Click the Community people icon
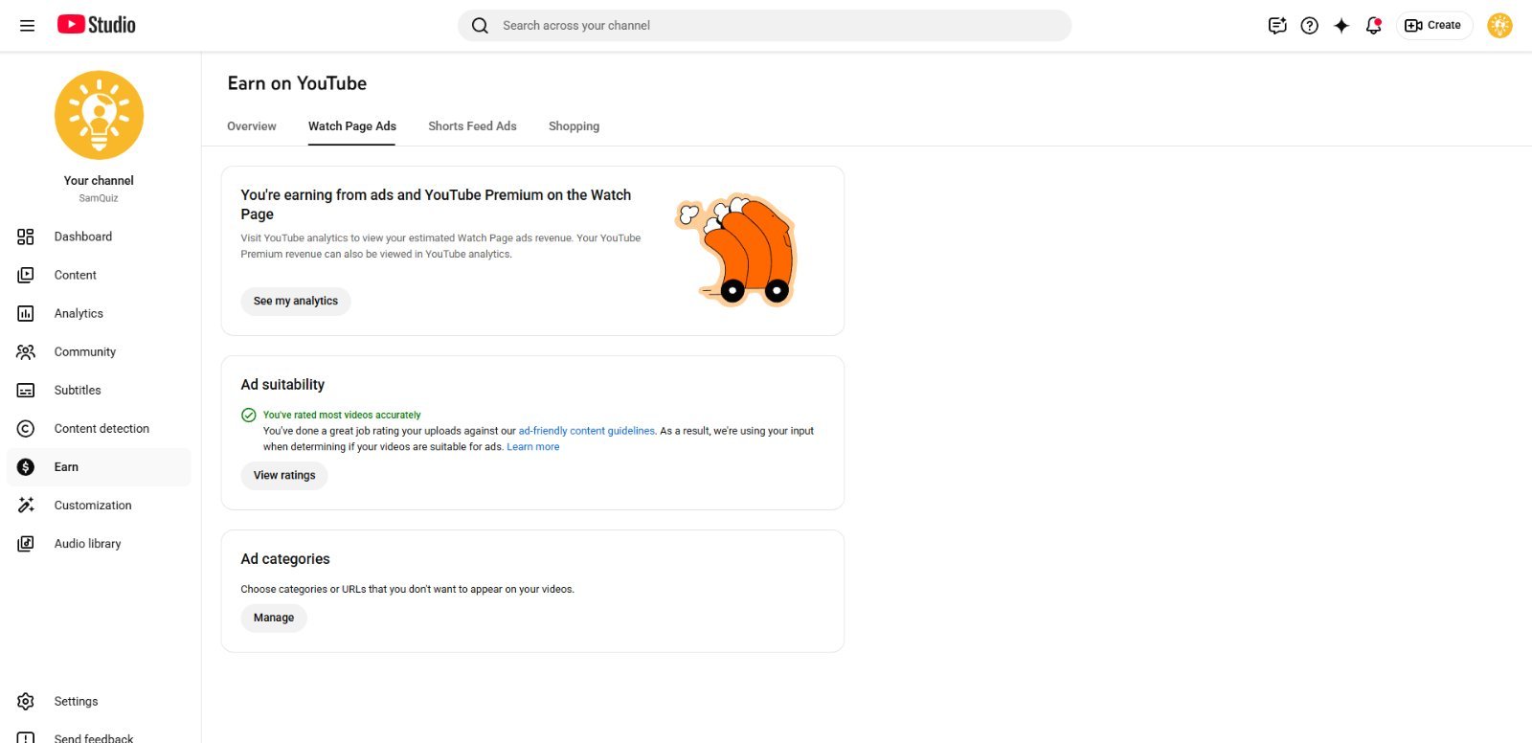Screen dimensions: 1532x743 pos(26,351)
